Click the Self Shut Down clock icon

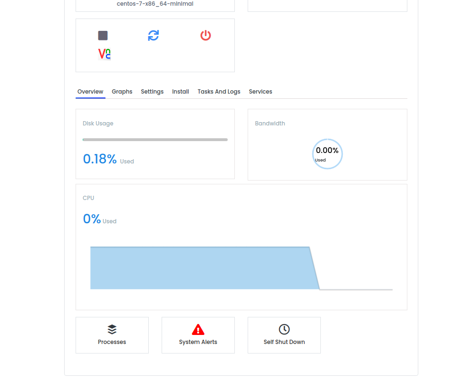[284, 329]
